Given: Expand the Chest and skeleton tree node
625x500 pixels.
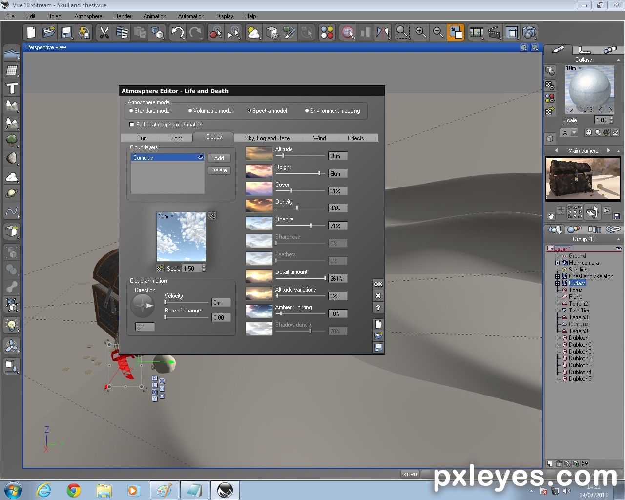Looking at the screenshot, I should (557, 276).
